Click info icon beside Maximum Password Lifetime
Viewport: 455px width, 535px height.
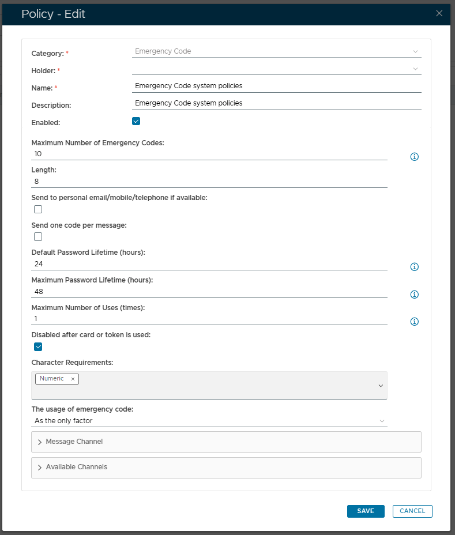pos(414,295)
